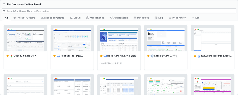This screenshot has height=95, width=238.
Task: Select the Application tab
Action: click(x=119, y=18)
